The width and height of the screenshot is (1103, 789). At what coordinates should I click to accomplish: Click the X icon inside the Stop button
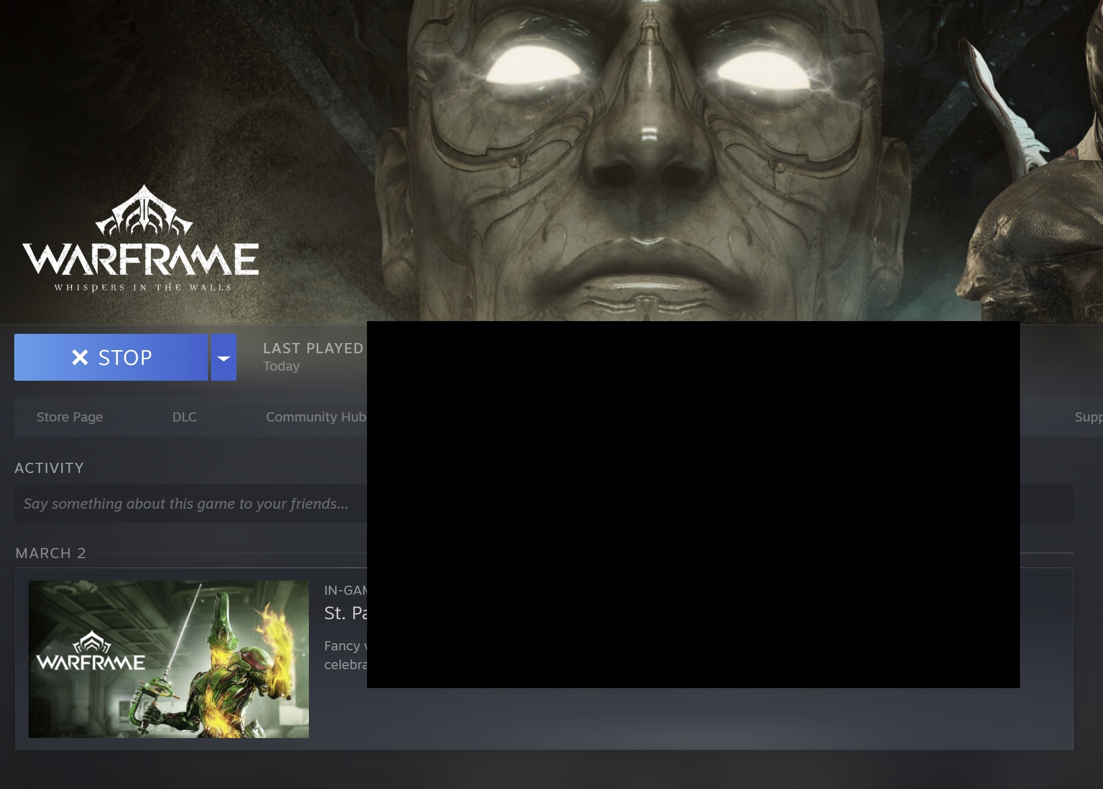[x=80, y=357]
